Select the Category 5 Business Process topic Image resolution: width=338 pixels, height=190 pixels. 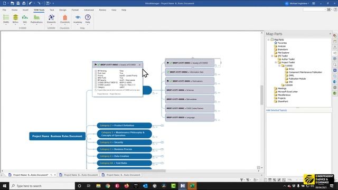pyautogui.click(x=125, y=149)
